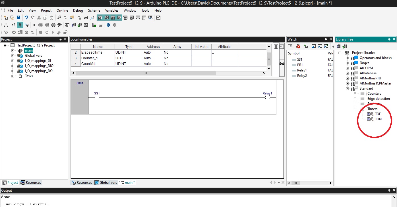Select the main program in Project tree
The width and height of the screenshot is (397, 207).
coord(28,50)
